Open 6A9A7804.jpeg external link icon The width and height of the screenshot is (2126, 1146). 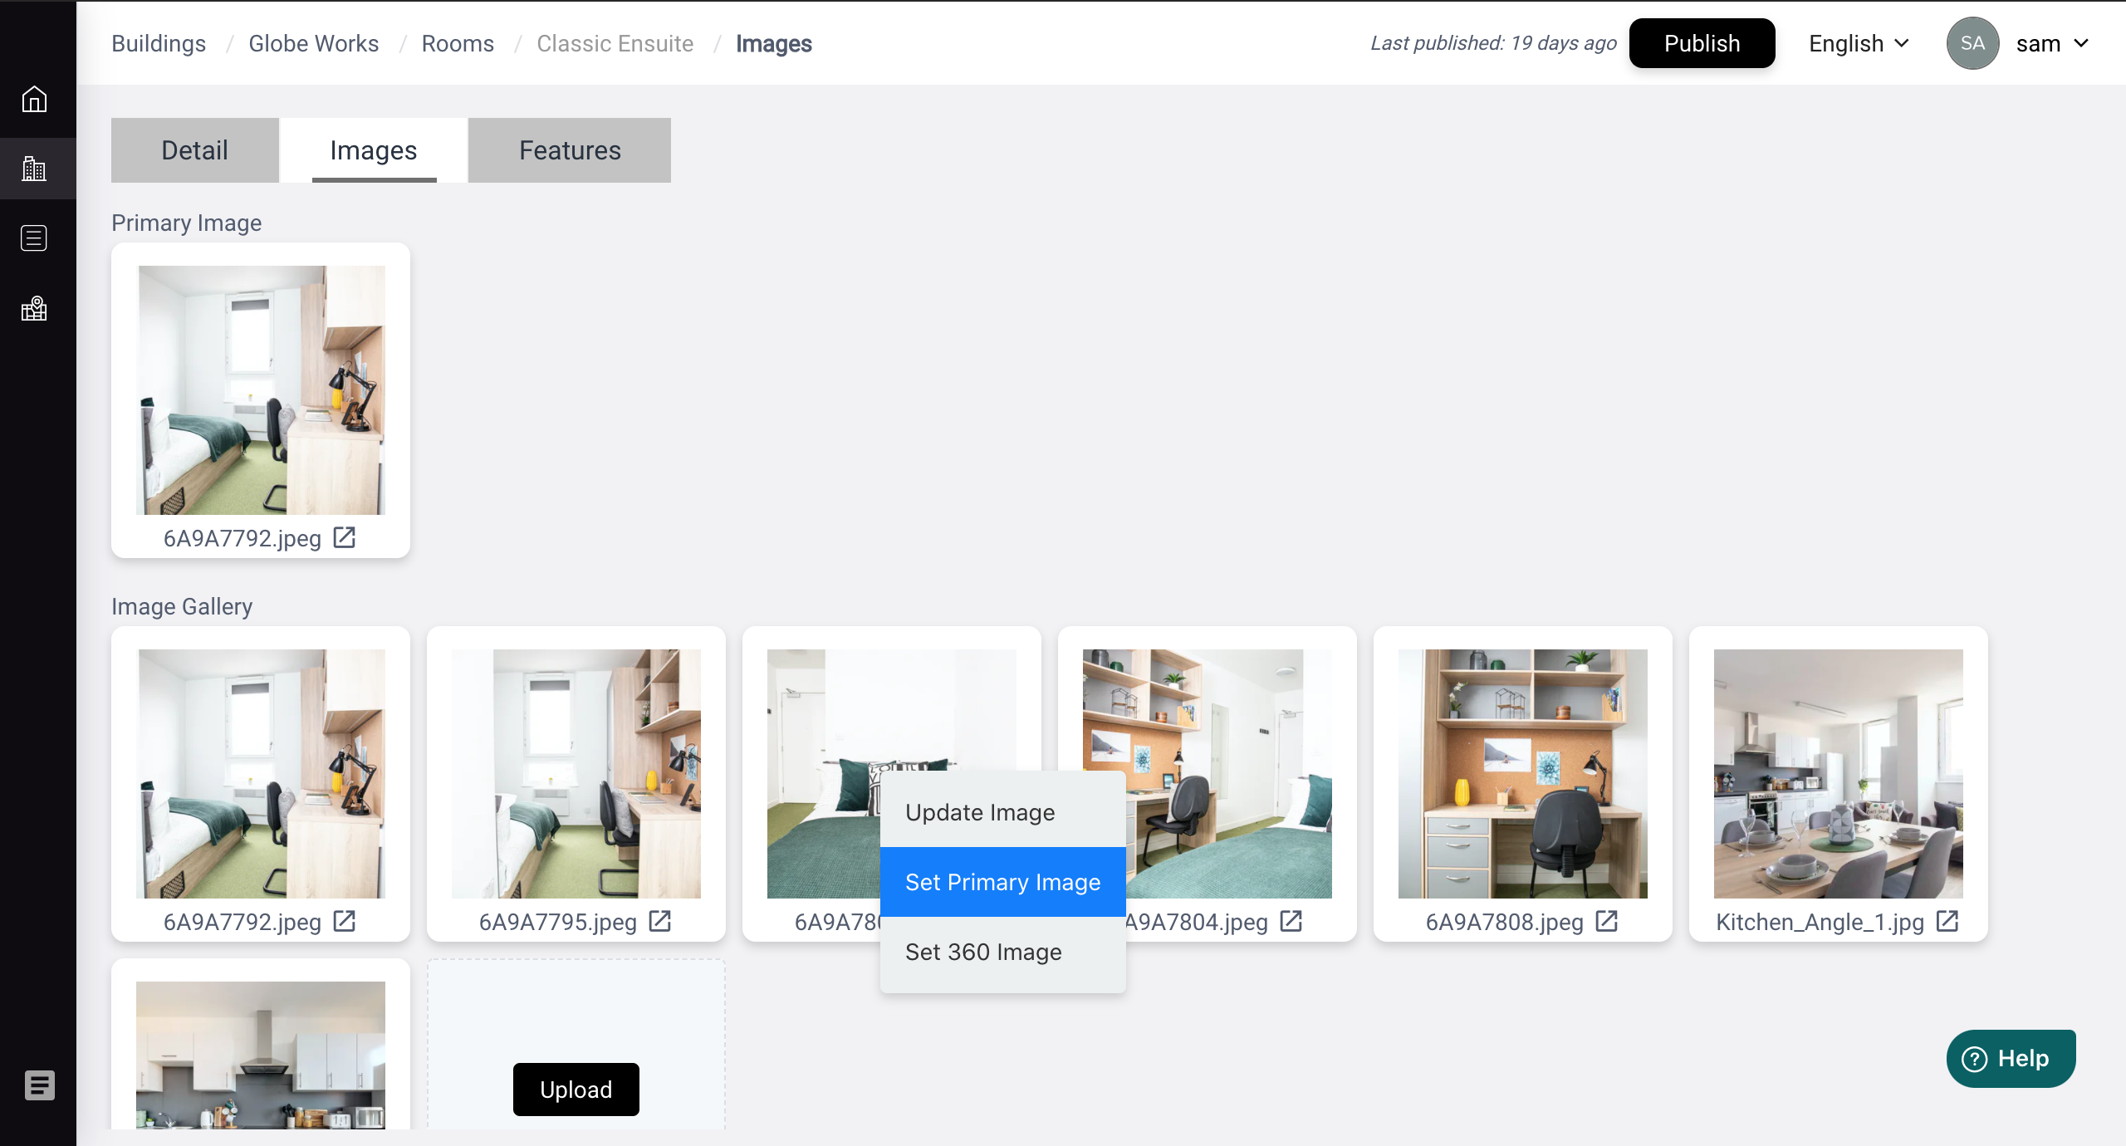tap(1291, 922)
